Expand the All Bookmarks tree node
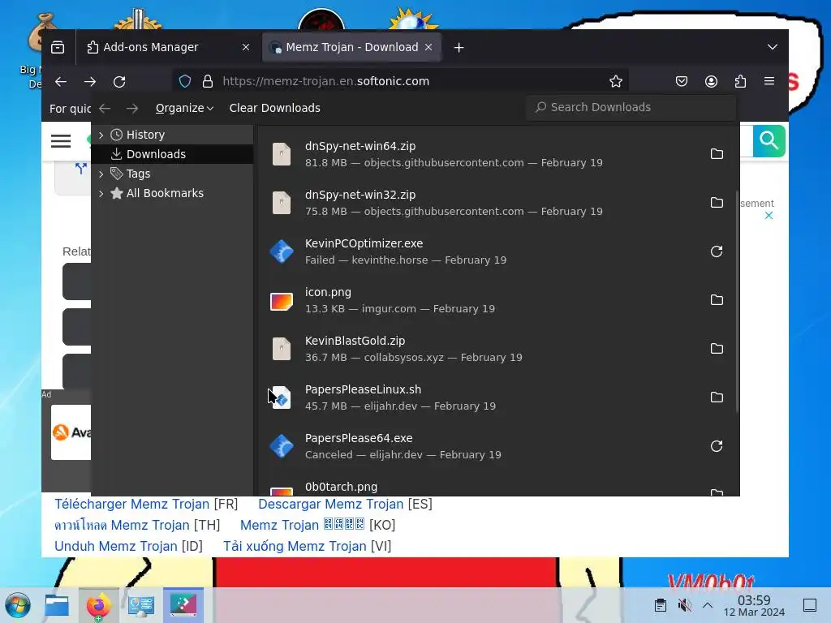This screenshot has width=831, height=623. click(101, 193)
